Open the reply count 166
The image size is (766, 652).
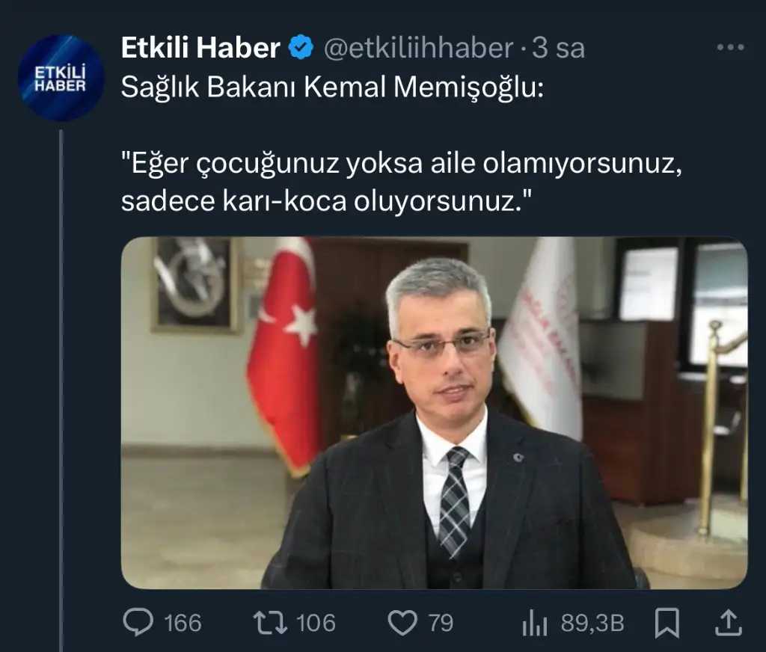pos(183,623)
